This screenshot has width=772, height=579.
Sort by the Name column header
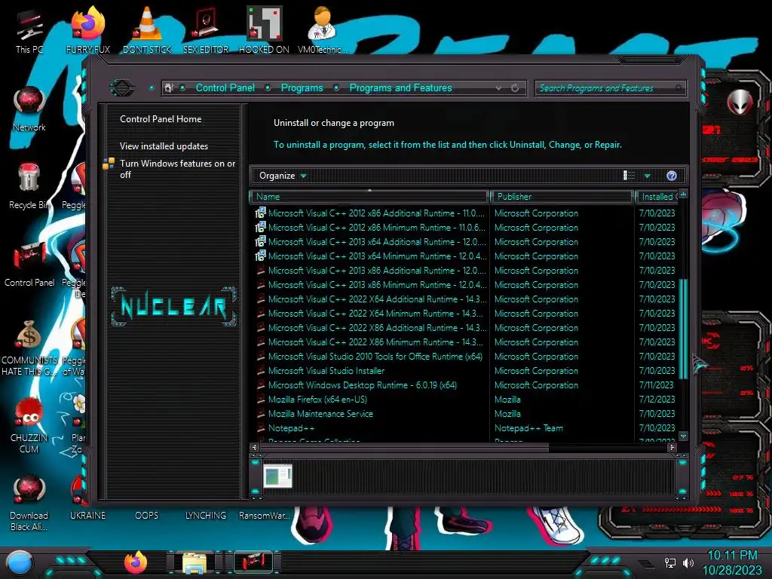tap(369, 197)
